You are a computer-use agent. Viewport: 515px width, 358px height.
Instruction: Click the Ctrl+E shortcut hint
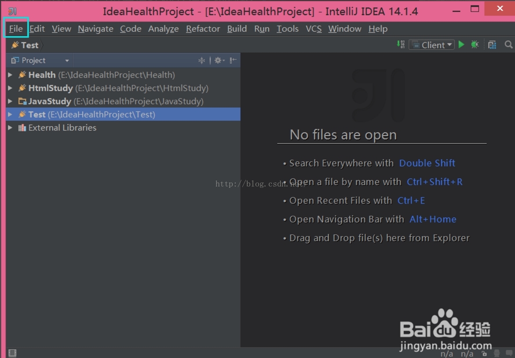(411, 201)
